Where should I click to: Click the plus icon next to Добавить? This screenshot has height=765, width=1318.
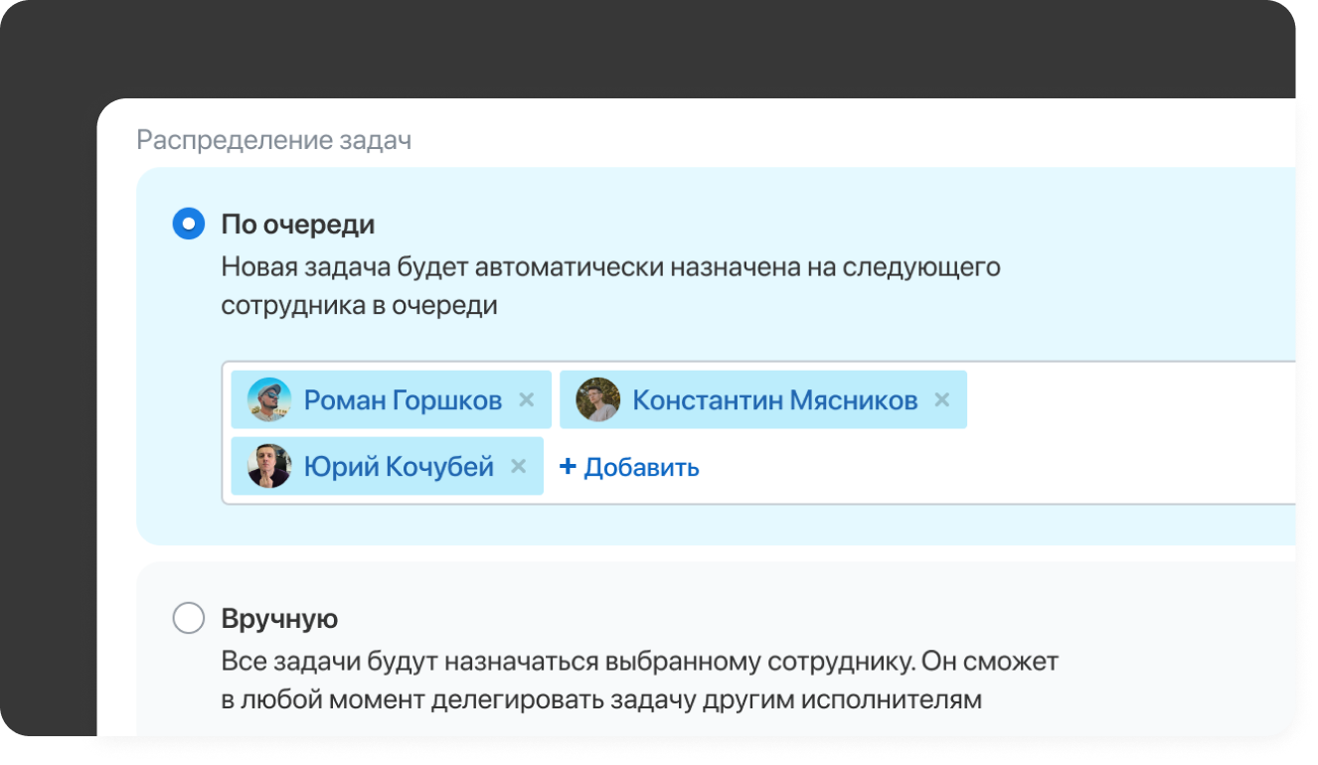coord(568,466)
